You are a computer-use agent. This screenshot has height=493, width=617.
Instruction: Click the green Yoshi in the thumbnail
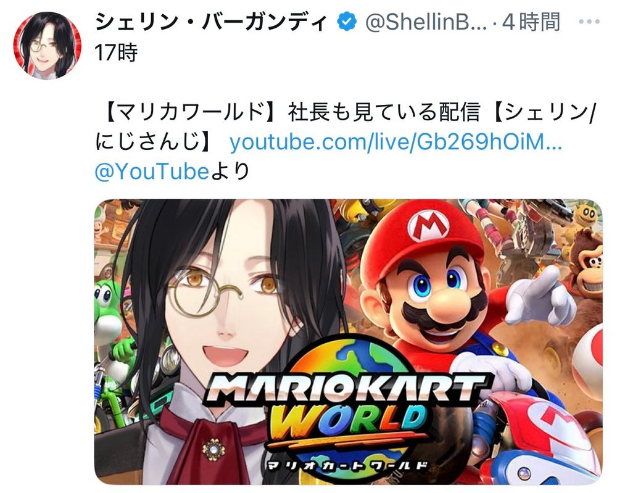(108, 311)
